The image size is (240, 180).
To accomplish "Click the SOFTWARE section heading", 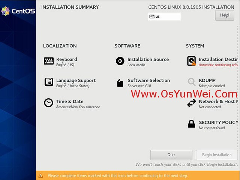I will pos(127,46).
